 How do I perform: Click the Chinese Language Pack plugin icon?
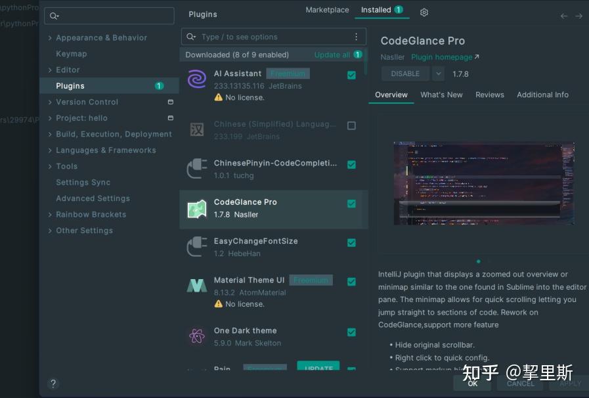[x=197, y=129]
